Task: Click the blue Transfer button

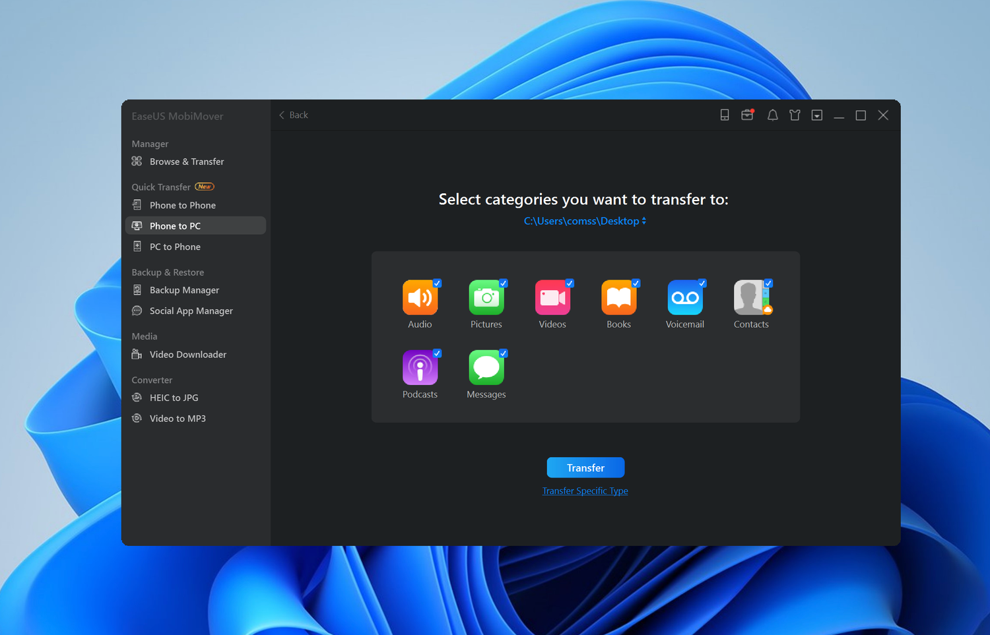Action: [585, 468]
